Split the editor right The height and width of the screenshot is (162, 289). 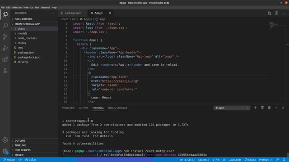pyautogui.click(x=276, y=13)
